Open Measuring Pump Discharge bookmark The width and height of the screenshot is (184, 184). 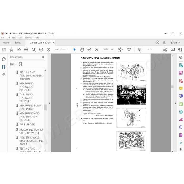coord(30,107)
